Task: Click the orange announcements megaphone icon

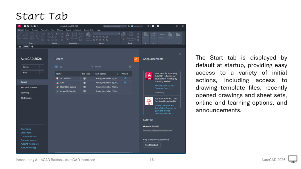Action: click(136, 59)
